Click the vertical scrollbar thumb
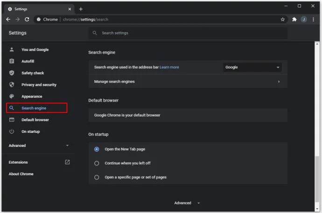The width and height of the screenshot is (322, 213). coord(317,179)
